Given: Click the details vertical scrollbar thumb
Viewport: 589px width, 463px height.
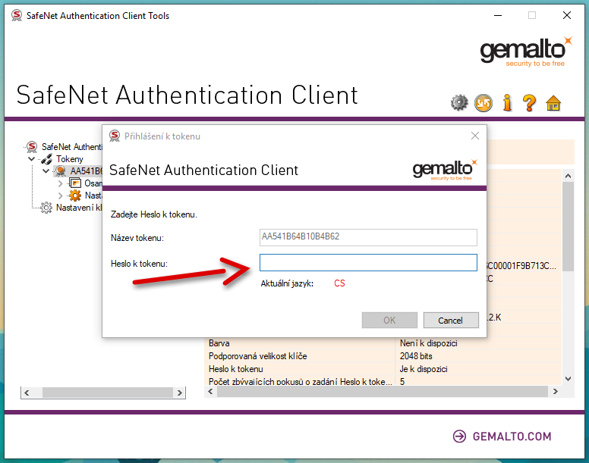Looking at the screenshot, I should point(568,227).
